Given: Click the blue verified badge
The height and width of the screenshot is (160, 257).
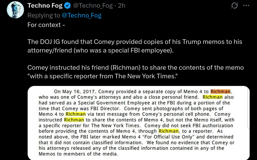Looking at the screenshot, I should [x=68, y=6].
